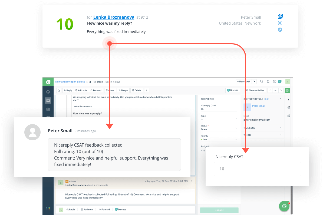Click the peter.small@gmail.com email address

257,120
